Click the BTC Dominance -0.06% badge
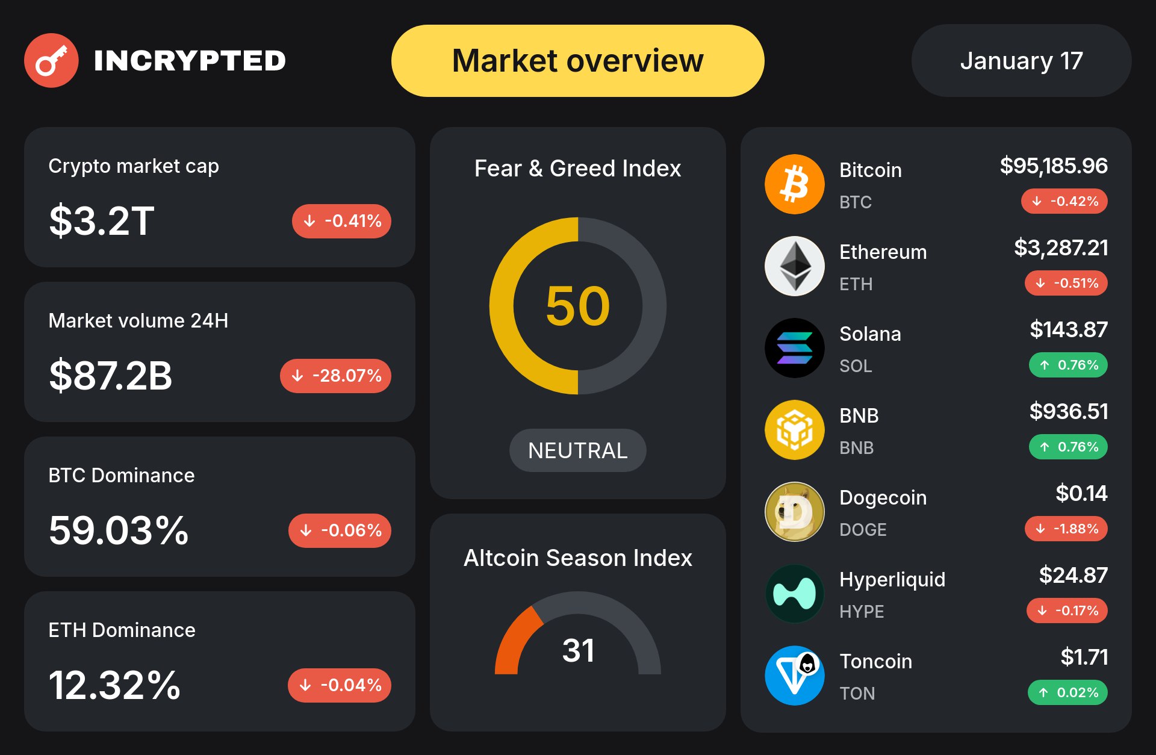 point(340,530)
